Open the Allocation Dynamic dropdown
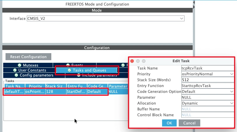 (x=208, y=103)
